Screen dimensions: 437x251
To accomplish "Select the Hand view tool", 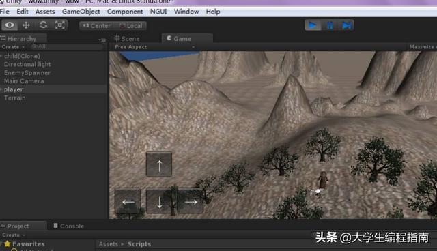I will (10, 25).
